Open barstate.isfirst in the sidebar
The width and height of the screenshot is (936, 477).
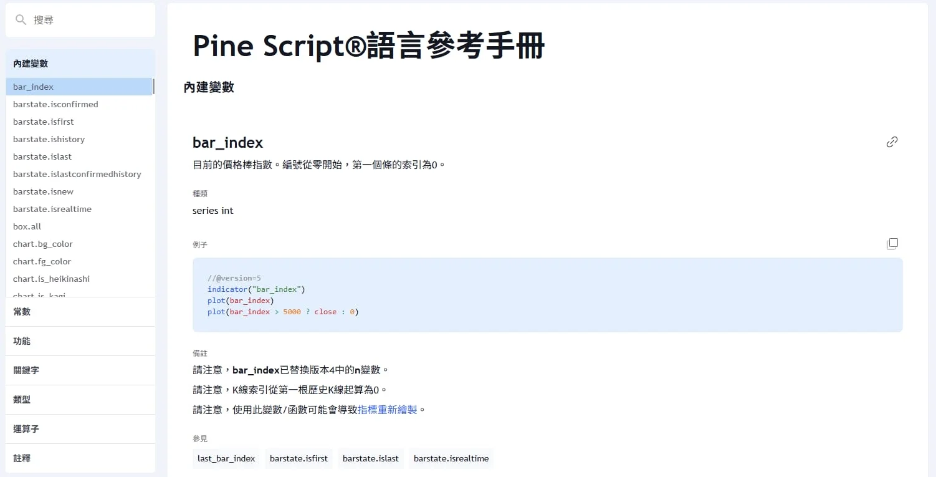79,122
